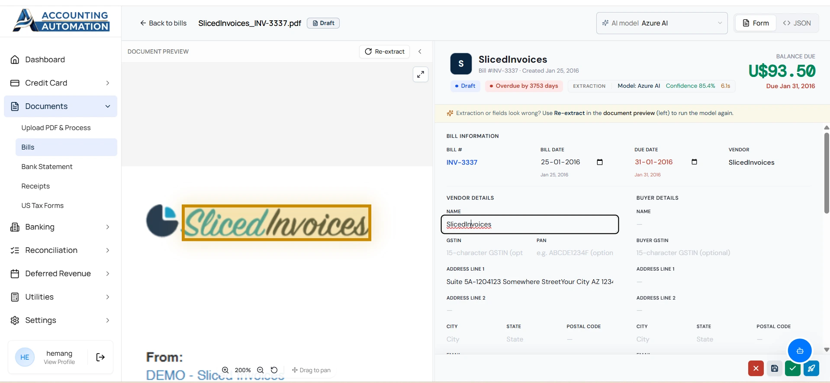Screen dimensions: 830x383
Task: Click the vendor Name input field
Action: tap(530, 224)
